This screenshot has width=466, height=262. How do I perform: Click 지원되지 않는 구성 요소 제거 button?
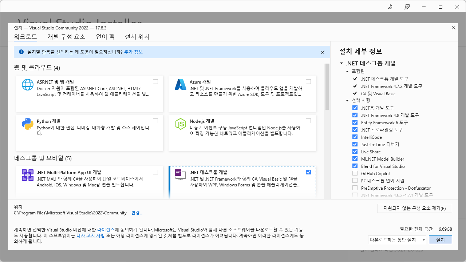pos(415,209)
